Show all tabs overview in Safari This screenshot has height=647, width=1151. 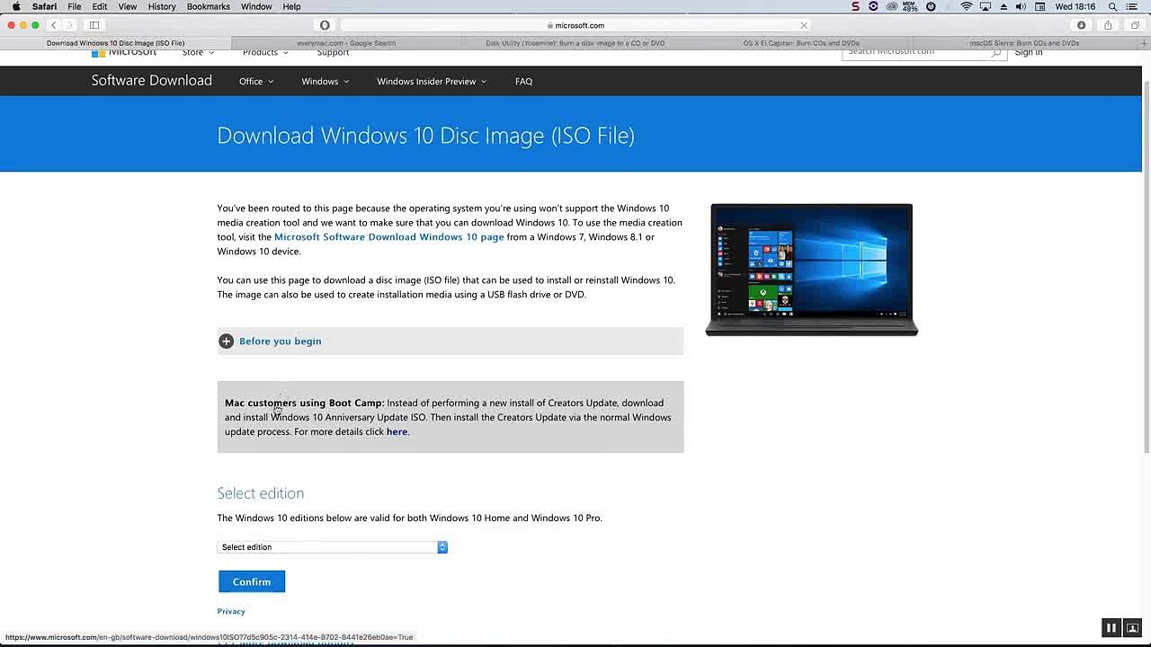click(1135, 25)
